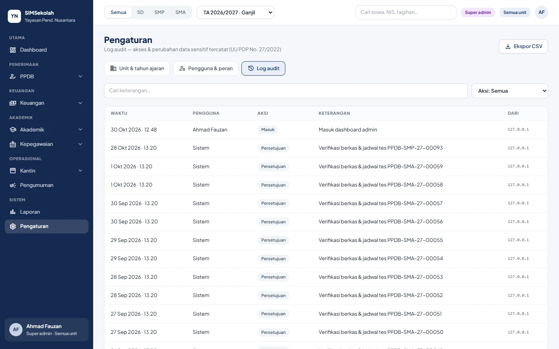Click the Keuangan money icon

point(13,103)
